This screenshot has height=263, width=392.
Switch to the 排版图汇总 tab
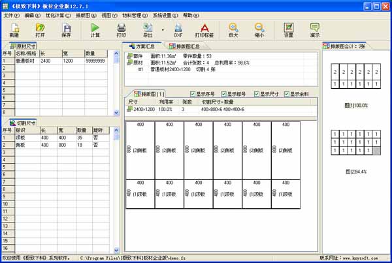[x=185, y=46]
